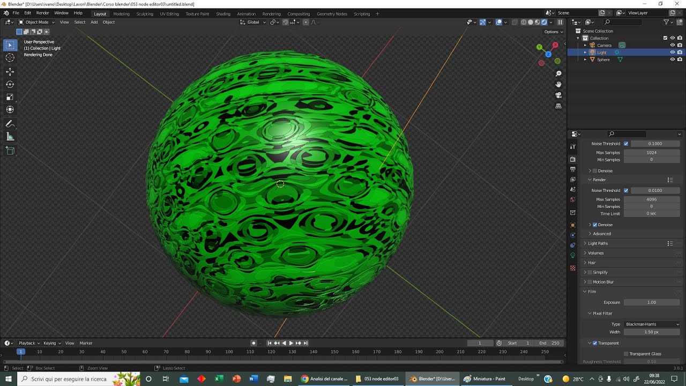Open the viewport Options button

(553, 32)
